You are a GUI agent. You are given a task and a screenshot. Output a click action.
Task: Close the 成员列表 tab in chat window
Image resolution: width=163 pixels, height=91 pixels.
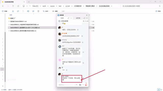(x=87, y=18)
